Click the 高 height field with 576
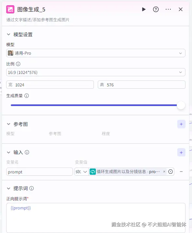Viewport: 192px width, 233px height. click(142, 85)
